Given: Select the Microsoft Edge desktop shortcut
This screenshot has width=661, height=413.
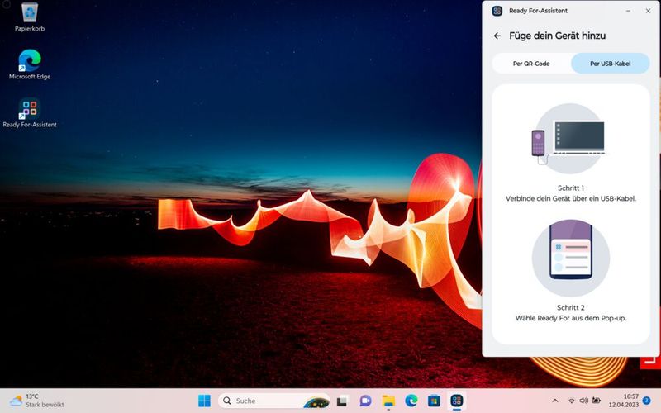Looking at the screenshot, I should (30, 64).
